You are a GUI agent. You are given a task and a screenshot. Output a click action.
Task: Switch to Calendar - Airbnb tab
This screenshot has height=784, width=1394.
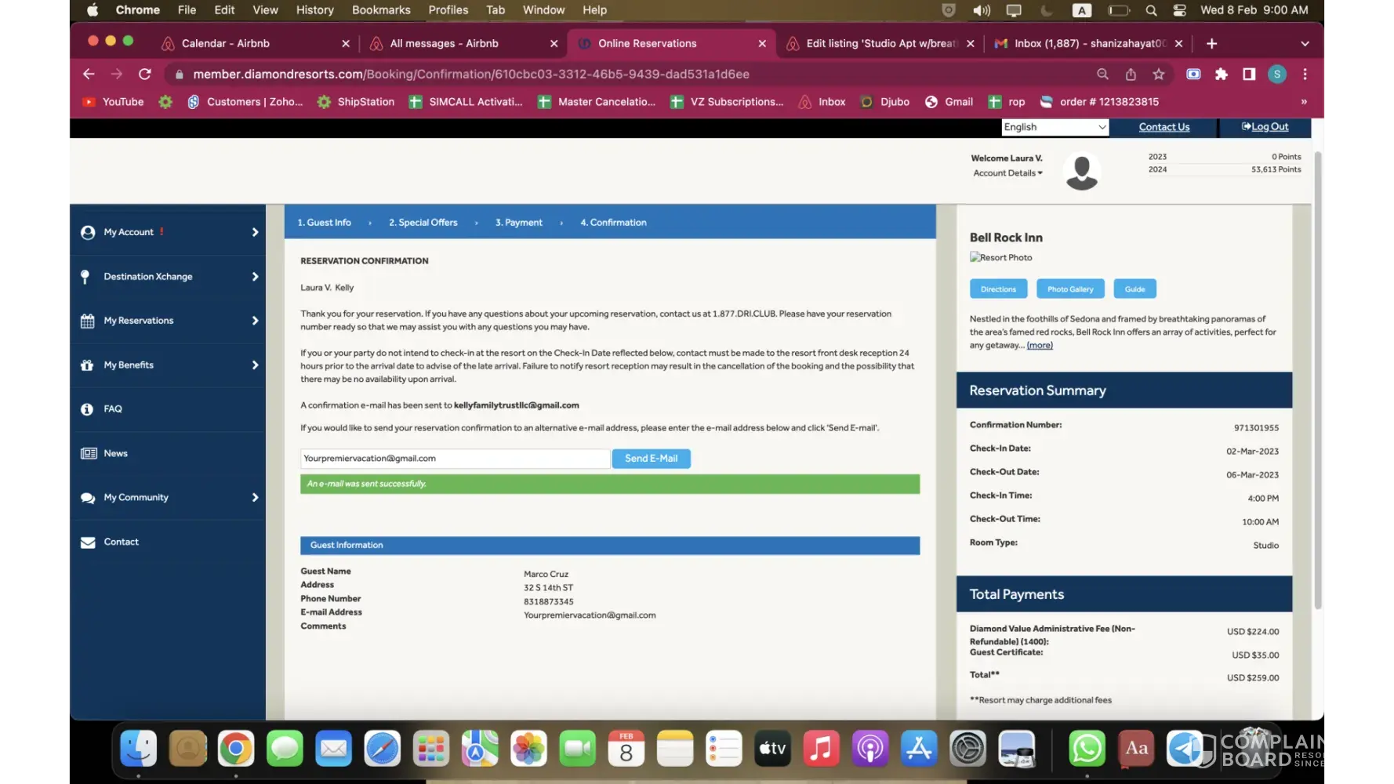(x=254, y=43)
